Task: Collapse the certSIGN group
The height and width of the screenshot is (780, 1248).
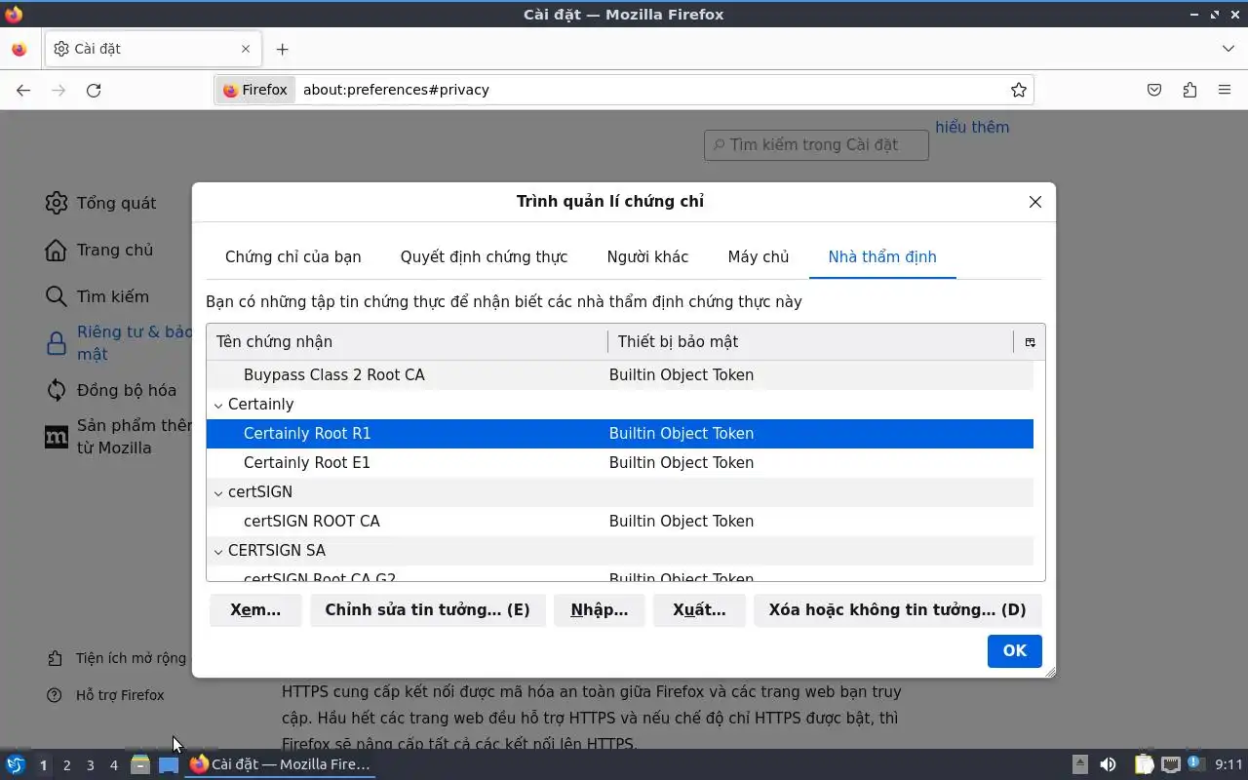Action: (219, 492)
